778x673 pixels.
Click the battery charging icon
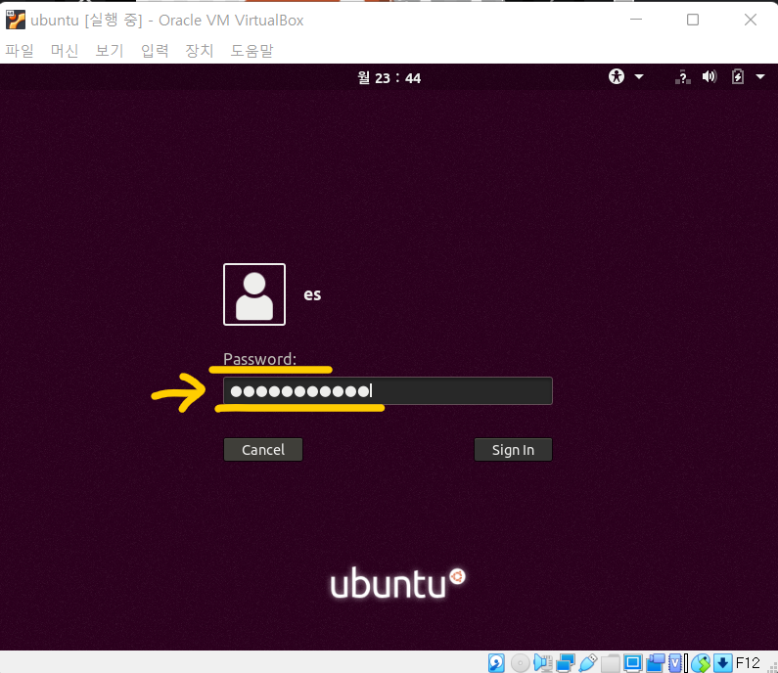(737, 76)
